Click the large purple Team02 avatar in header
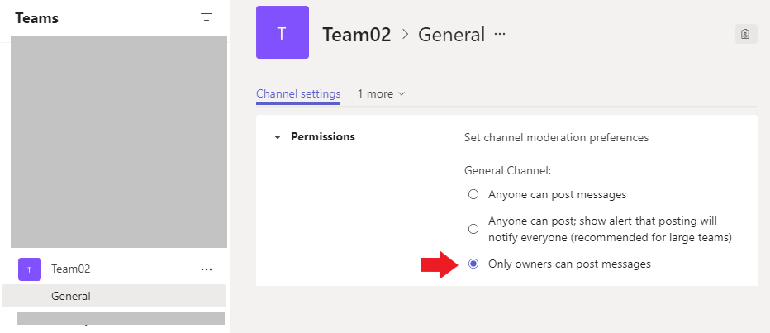The height and width of the screenshot is (333, 770). click(x=283, y=32)
